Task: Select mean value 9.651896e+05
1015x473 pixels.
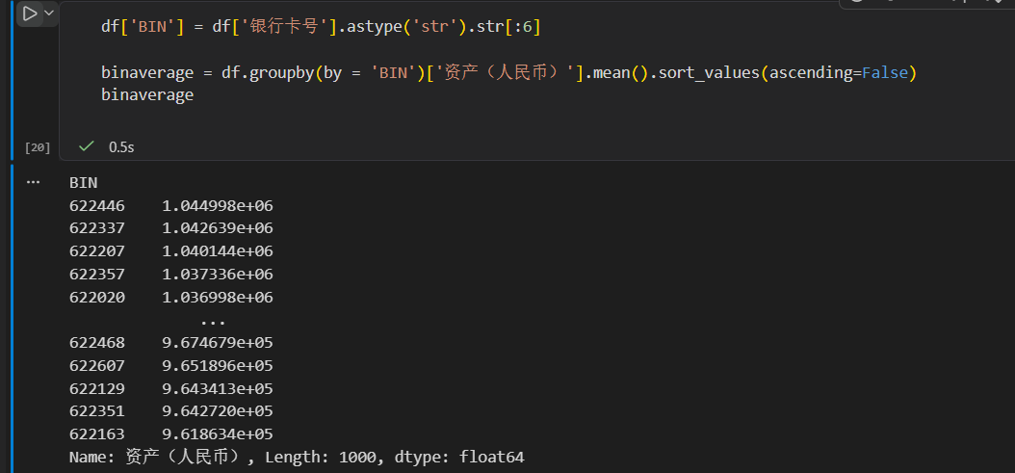Action: coord(218,365)
